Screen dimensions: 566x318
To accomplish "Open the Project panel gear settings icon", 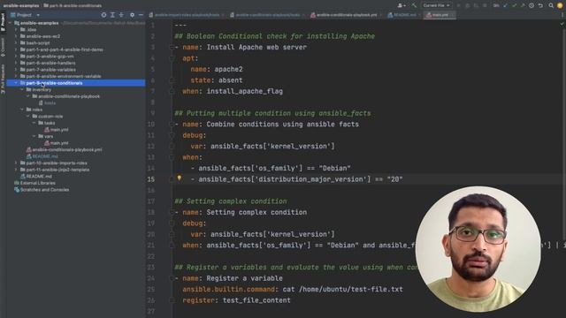I will pyautogui.click(x=132, y=15).
